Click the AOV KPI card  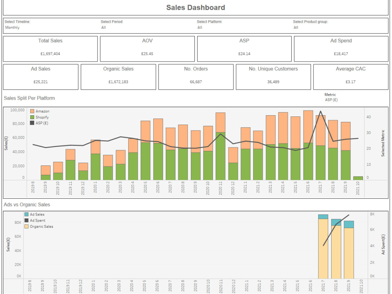147,49
